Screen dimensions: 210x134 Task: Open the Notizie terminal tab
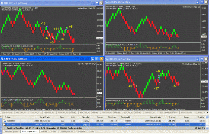click(x=44, y=132)
